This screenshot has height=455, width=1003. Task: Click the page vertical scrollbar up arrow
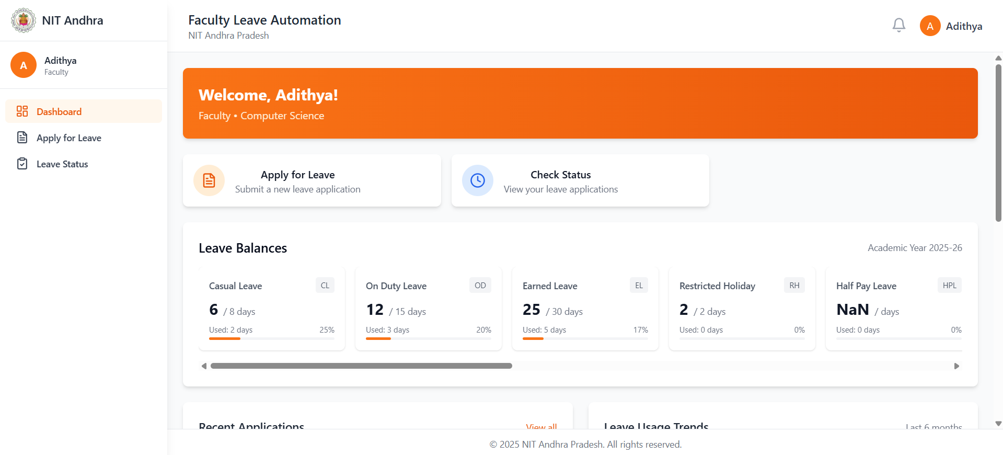pyautogui.click(x=998, y=58)
